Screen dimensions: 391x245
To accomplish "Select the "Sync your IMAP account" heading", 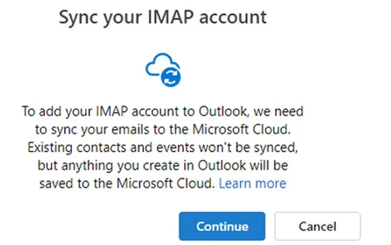I will (163, 17).
